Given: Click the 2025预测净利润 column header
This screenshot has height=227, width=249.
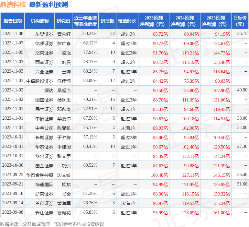Looking at the screenshot, I should (x=216, y=21).
